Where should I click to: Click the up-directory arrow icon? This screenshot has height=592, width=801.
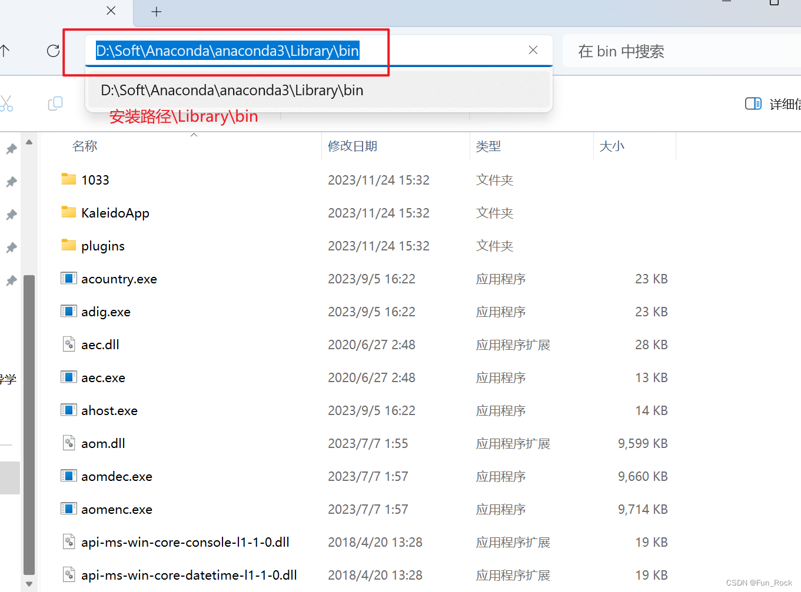point(5,51)
